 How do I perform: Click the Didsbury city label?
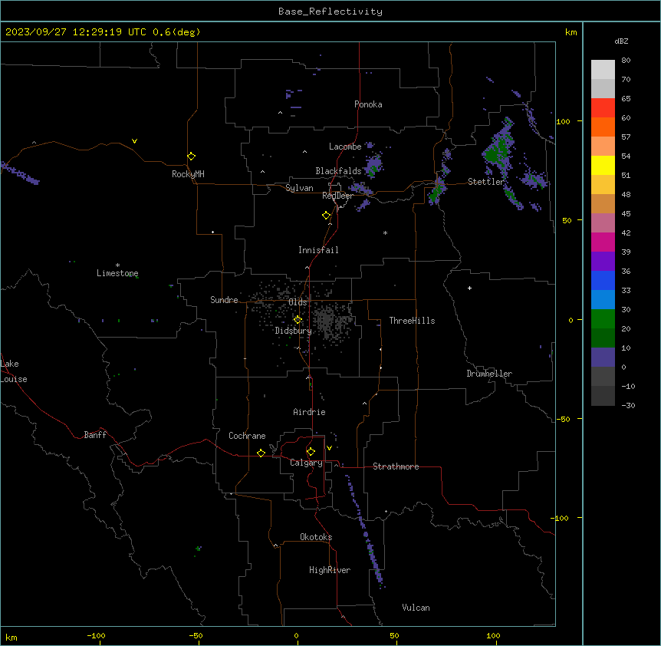(x=294, y=331)
